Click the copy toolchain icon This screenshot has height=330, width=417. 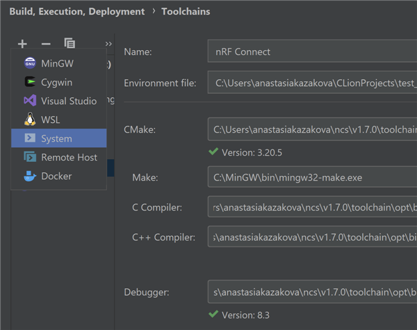coord(69,44)
